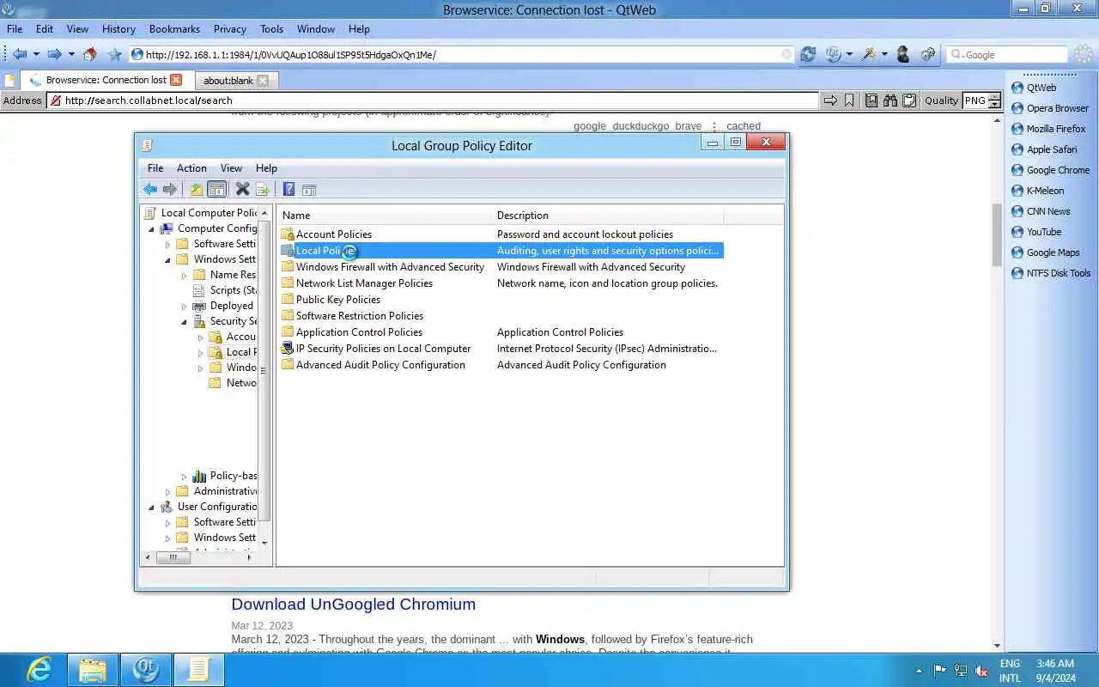Viewport: 1099px width, 687px height.
Task: Open Google Chrome sidebar link
Action: point(1058,170)
